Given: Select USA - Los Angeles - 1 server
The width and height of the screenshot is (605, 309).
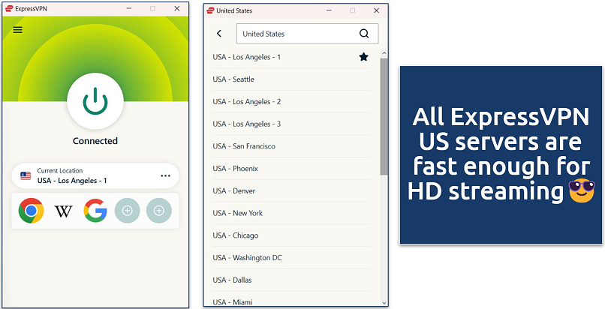Looking at the screenshot, I should (291, 57).
